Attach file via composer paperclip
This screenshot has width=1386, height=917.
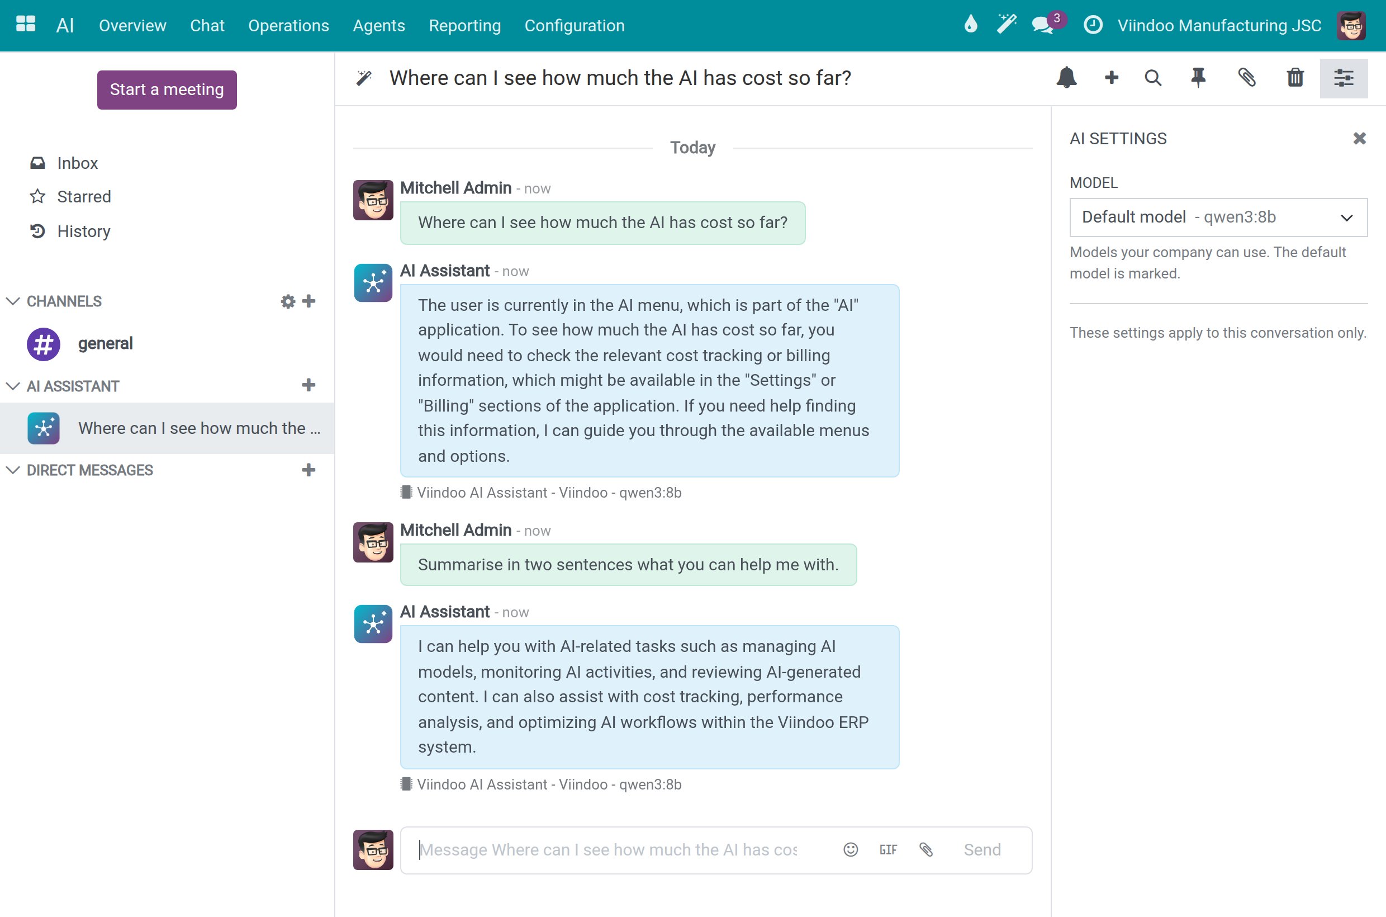pyautogui.click(x=925, y=850)
